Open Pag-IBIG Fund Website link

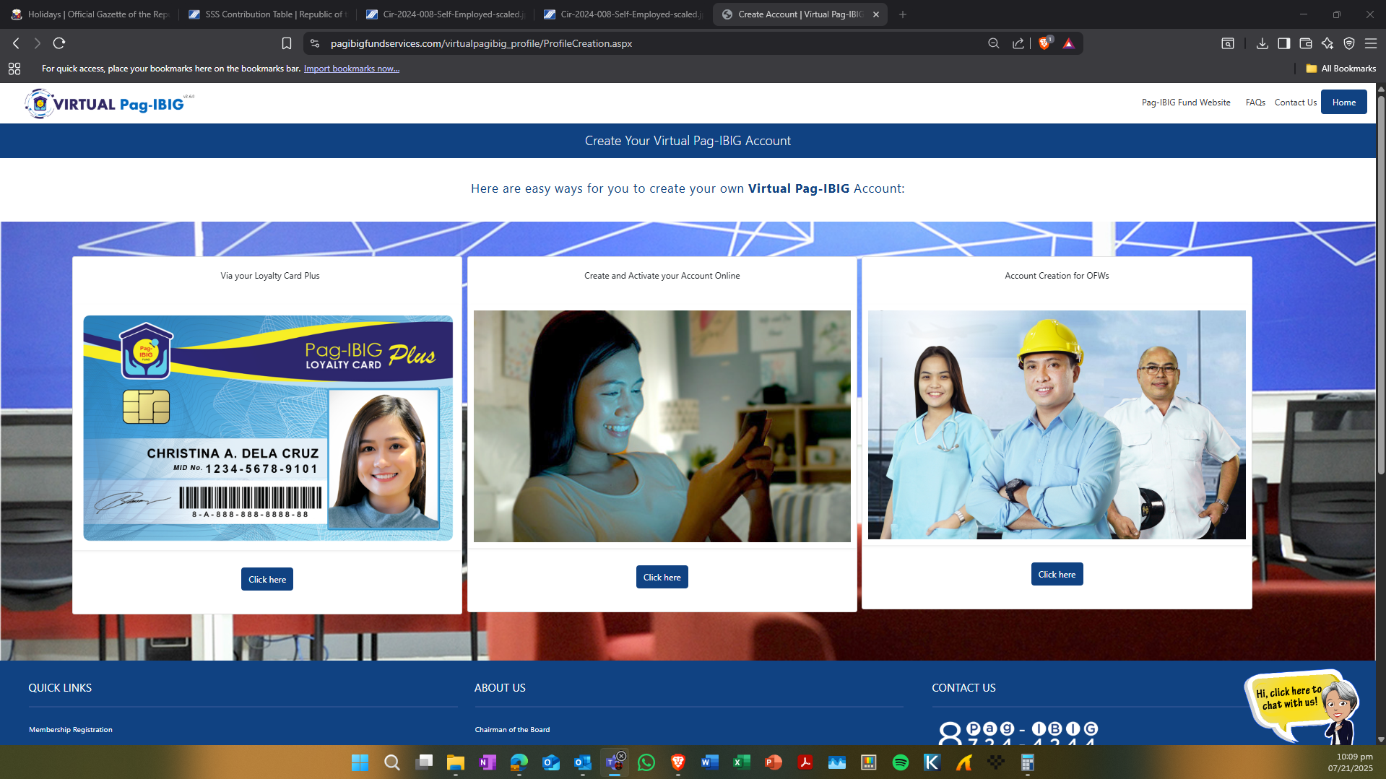tap(1186, 103)
